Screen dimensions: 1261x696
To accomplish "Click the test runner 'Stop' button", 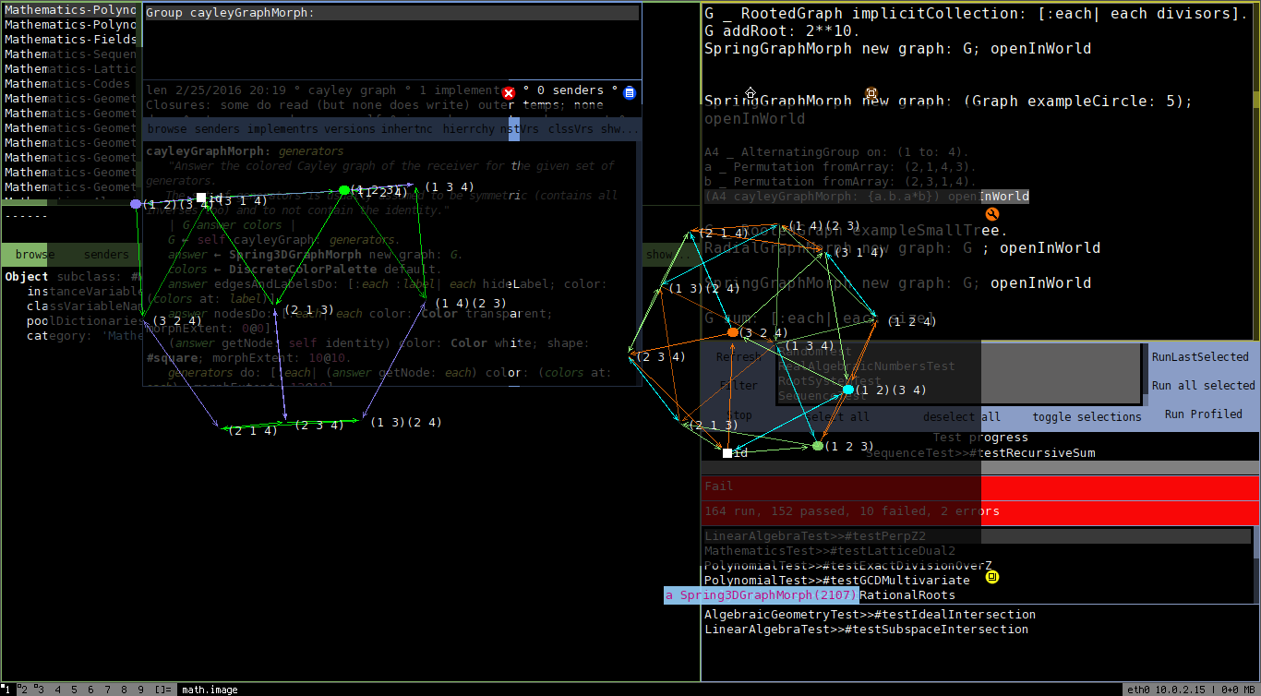I will 739,415.
